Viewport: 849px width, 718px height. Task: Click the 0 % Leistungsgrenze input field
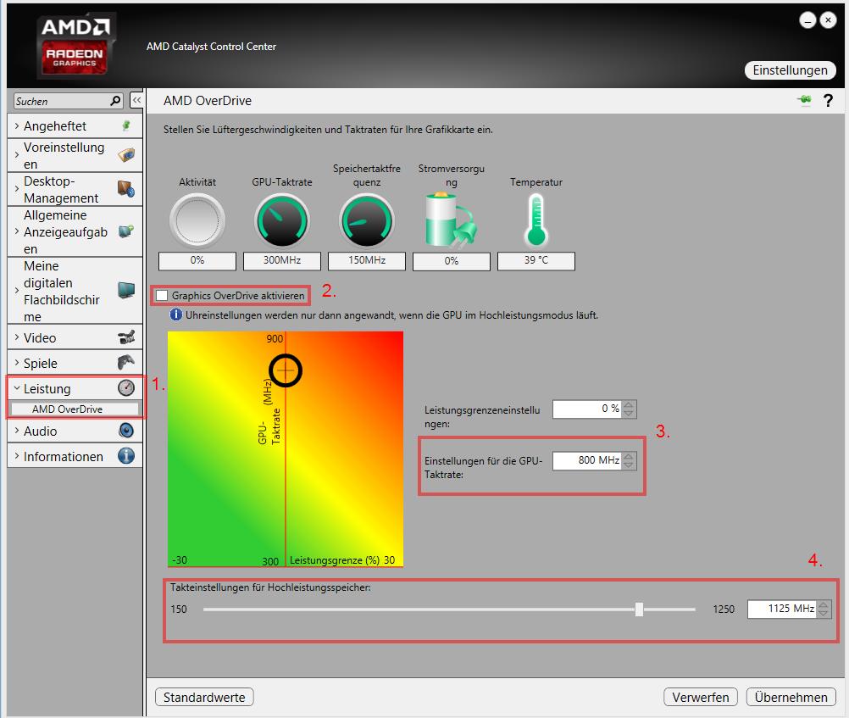(x=587, y=409)
